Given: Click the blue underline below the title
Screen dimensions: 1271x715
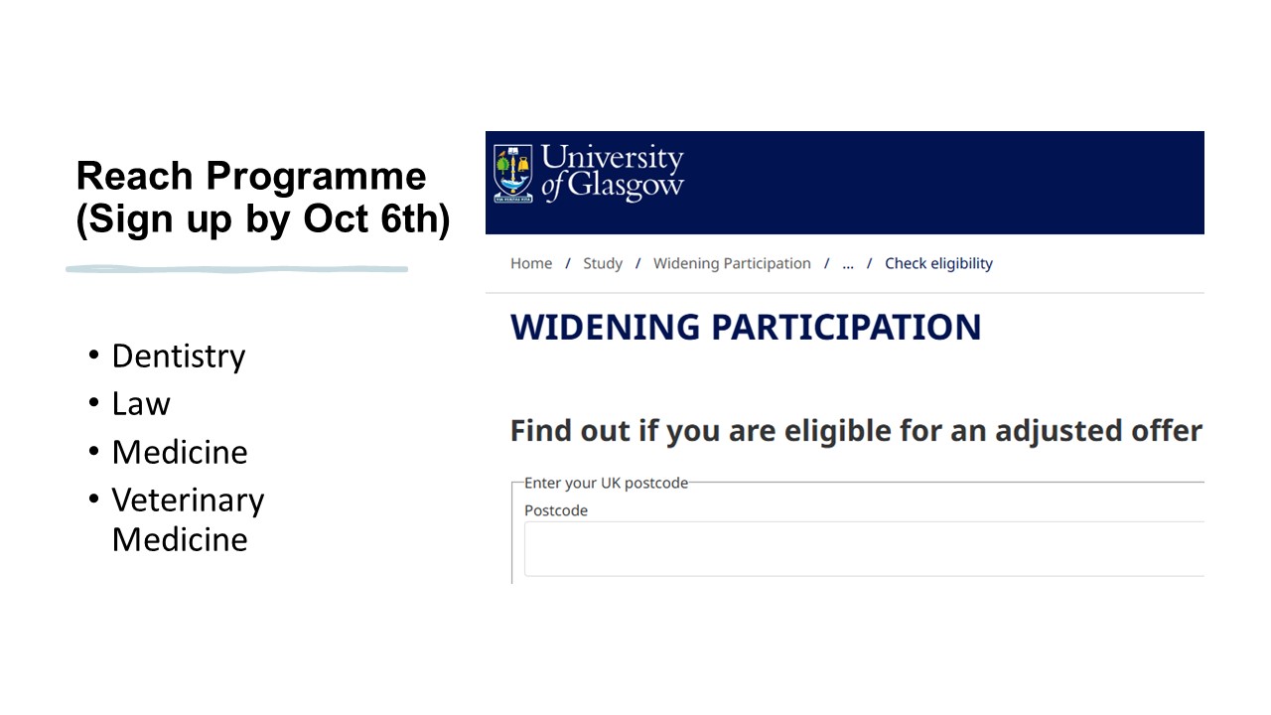Looking at the screenshot, I should [236, 268].
